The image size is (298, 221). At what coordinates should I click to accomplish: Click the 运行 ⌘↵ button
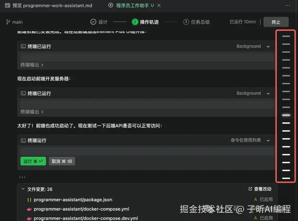pyautogui.click(x=33, y=161)
